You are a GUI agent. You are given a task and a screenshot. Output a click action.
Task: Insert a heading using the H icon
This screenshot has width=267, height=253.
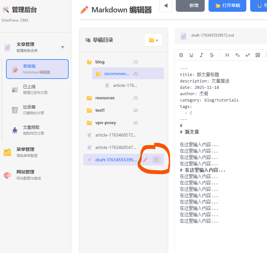point(227,55)
